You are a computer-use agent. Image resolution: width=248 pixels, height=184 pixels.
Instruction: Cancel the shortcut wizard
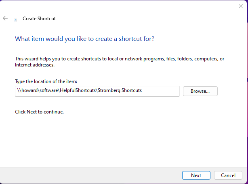(228, 175)
